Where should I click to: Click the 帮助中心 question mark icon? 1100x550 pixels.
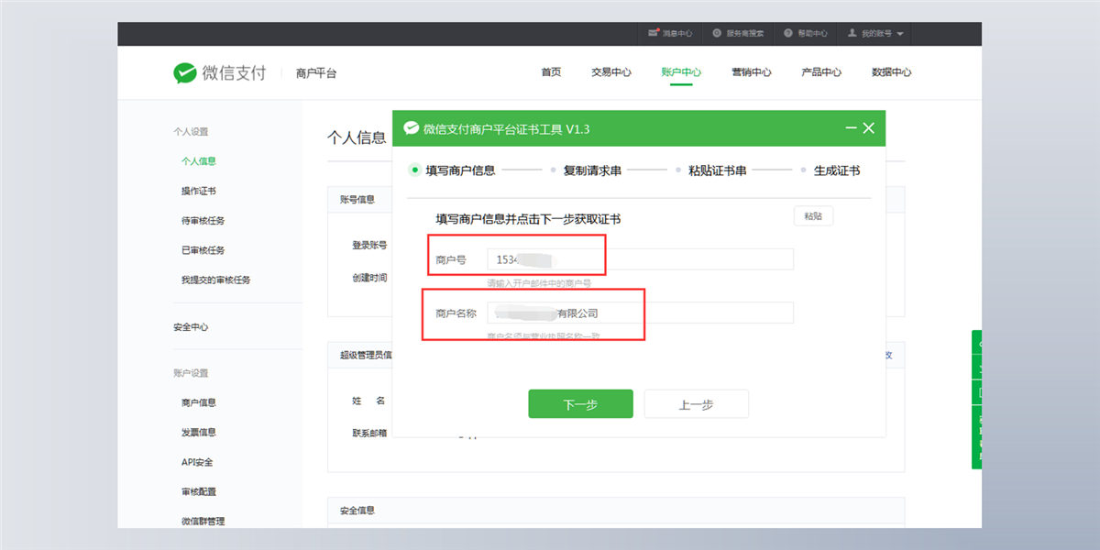click(x=787, y=33)
